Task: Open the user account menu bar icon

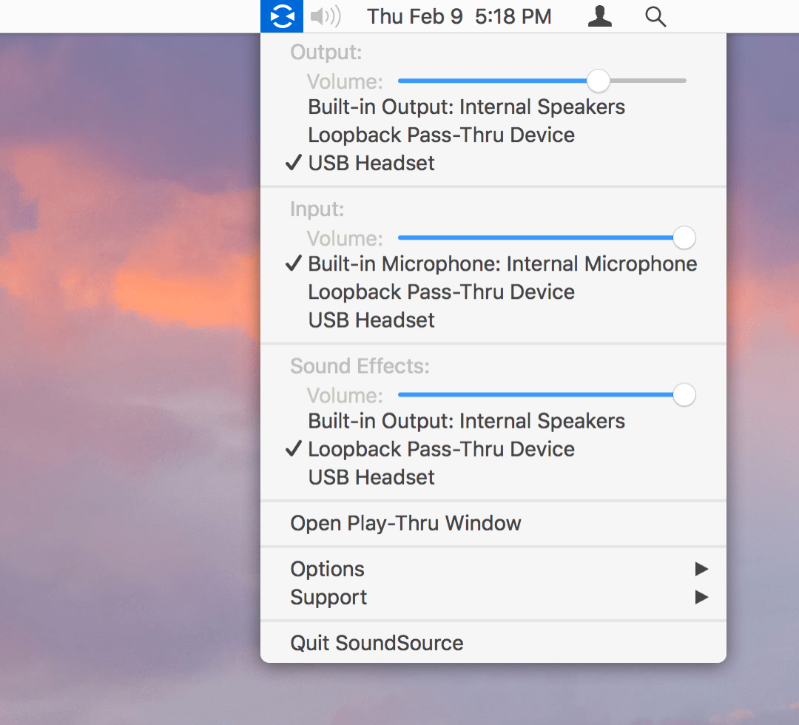Action: point(600,16)
